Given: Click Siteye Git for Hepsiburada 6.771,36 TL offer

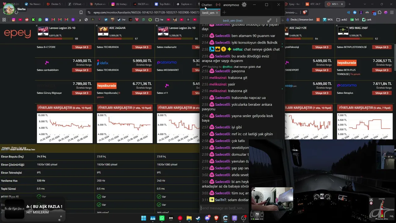Looking at the screenshot, I should tap(142, 93).
